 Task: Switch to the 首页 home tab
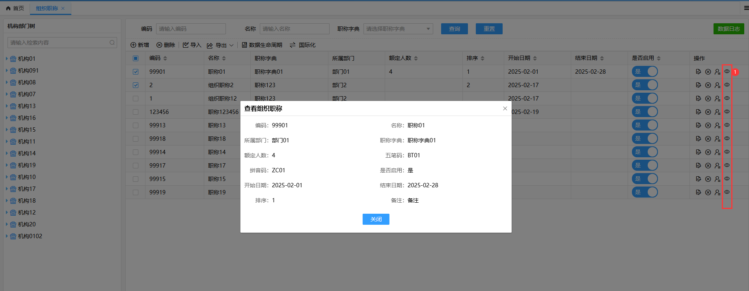(15, 8)
